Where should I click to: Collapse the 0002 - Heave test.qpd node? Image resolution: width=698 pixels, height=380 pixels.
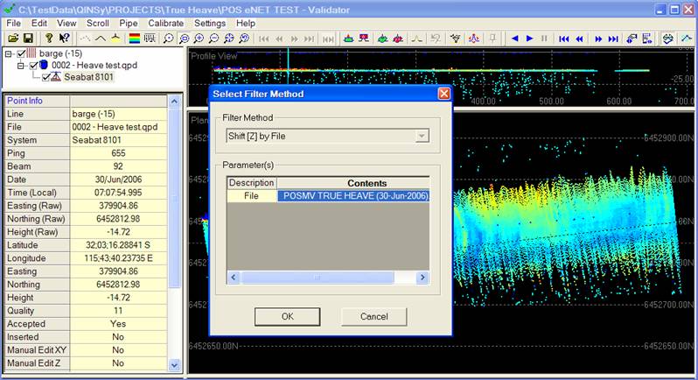tap(22, 66)
